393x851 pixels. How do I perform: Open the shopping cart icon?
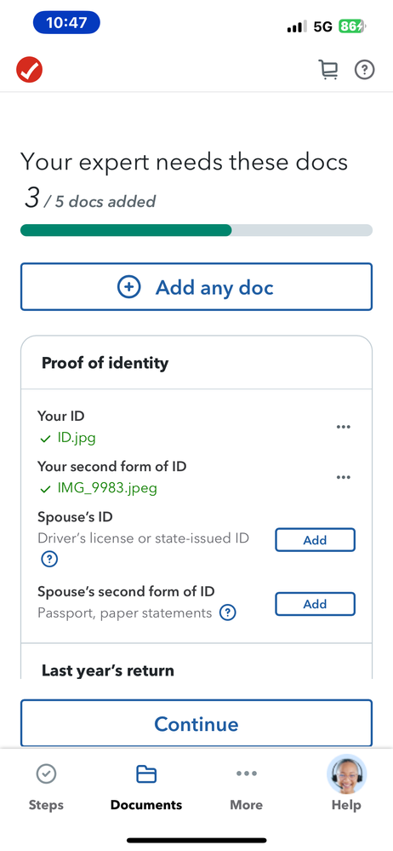(x=328, y=70)
